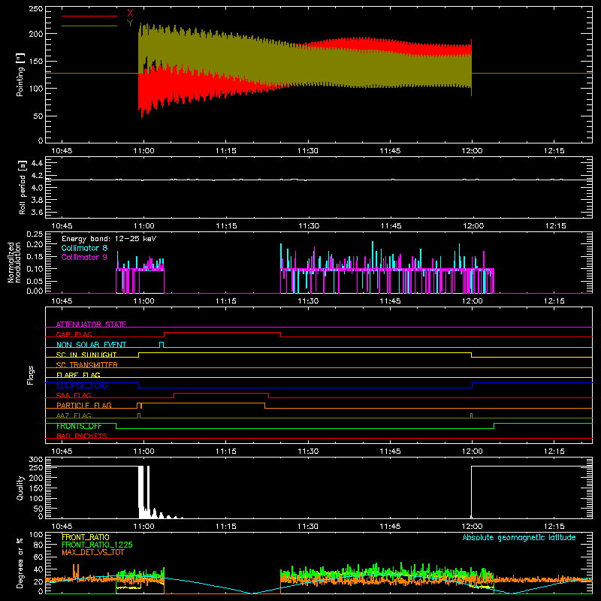Select the NON_SOLAR_EVENT flag label

pyautogui.click(x=91, y=345)
